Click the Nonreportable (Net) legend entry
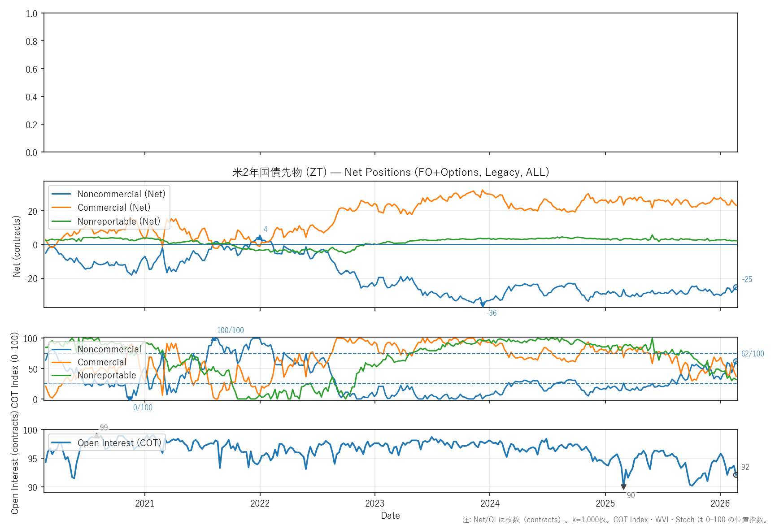 pyautogui.click(x=118, y=221)
